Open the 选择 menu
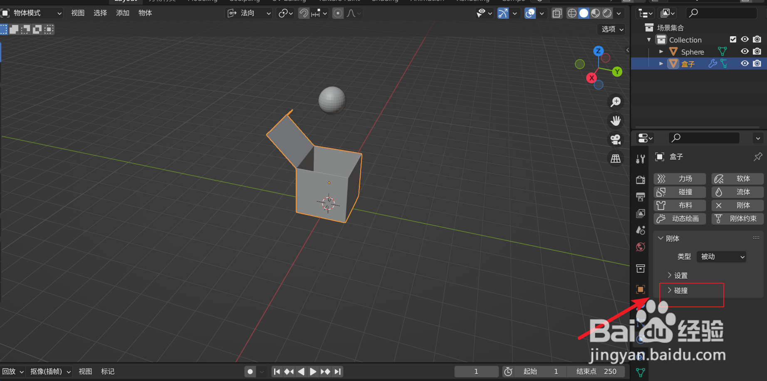The width and height of the screenshot is (767, 381). 100,13
